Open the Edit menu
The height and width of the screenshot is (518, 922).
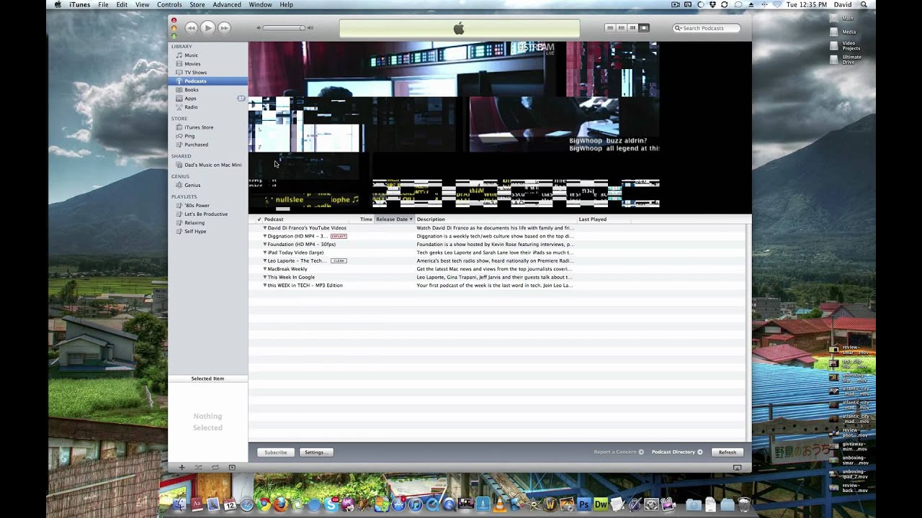pyautogui.click(x=122, y=5)
